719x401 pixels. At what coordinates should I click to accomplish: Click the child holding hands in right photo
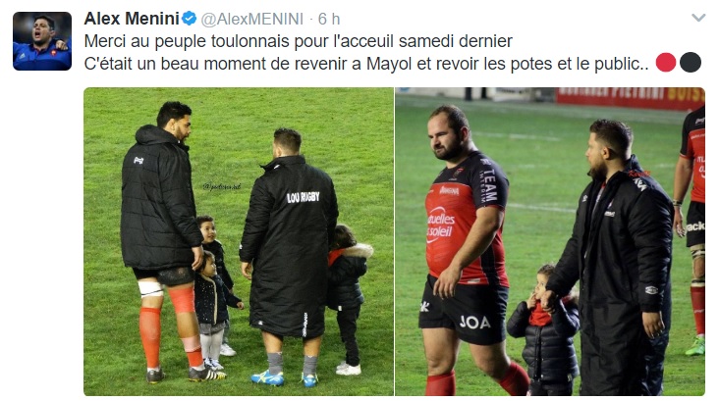[x=545, y=329]
